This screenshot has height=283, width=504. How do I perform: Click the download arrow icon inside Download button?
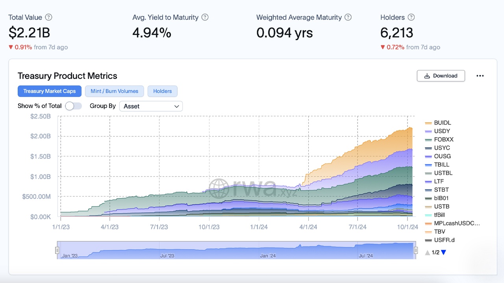click(x=427, y=75)
